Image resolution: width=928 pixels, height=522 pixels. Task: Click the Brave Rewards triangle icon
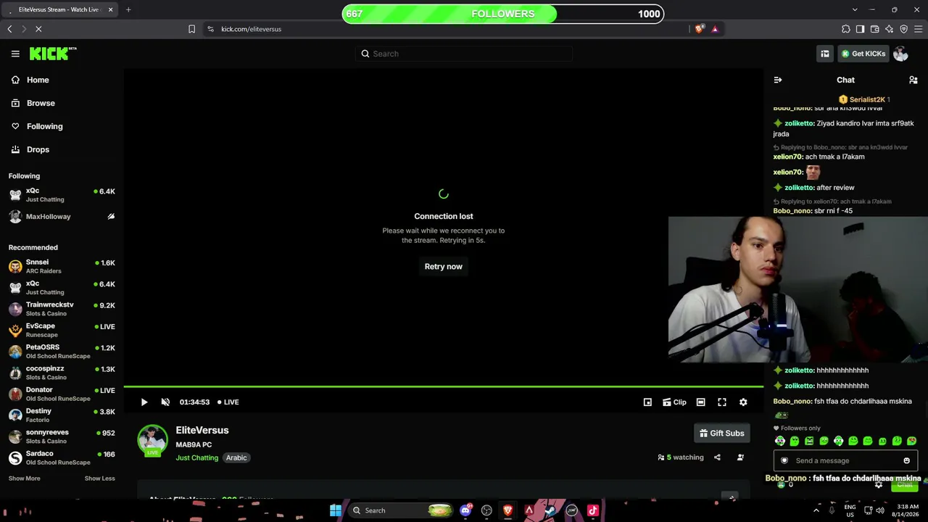715,29
